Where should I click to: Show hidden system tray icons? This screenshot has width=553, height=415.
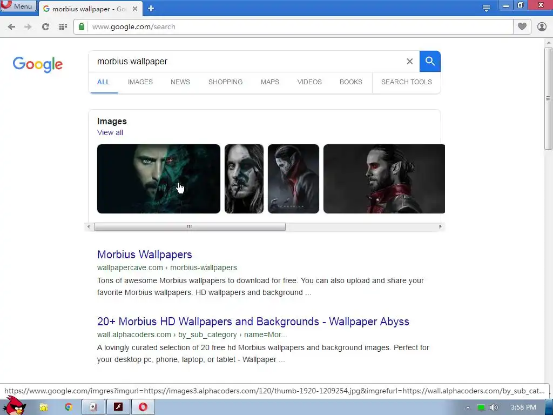468,407
